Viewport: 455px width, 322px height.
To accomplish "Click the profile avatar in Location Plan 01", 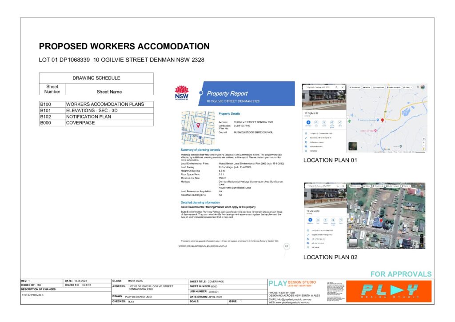I will (423, 87).
